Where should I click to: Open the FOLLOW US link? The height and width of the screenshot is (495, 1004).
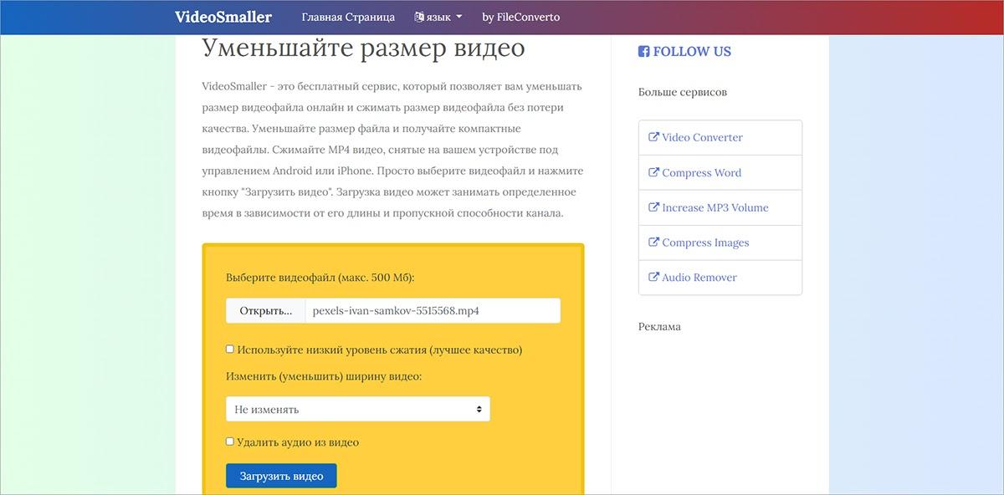pyautogui.click(x=684, y=51)
